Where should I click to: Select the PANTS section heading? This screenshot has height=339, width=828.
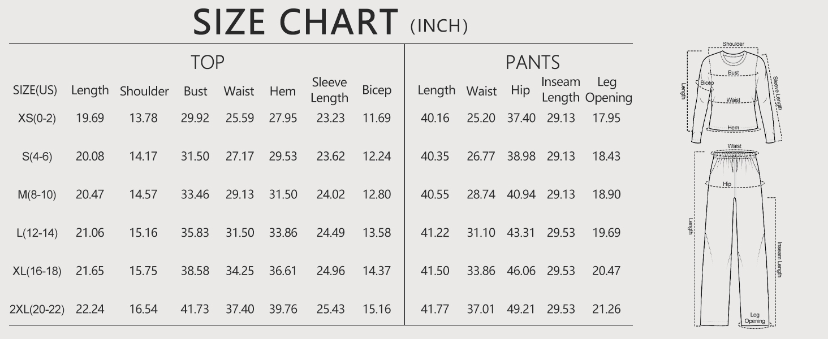tap(532, 62)
